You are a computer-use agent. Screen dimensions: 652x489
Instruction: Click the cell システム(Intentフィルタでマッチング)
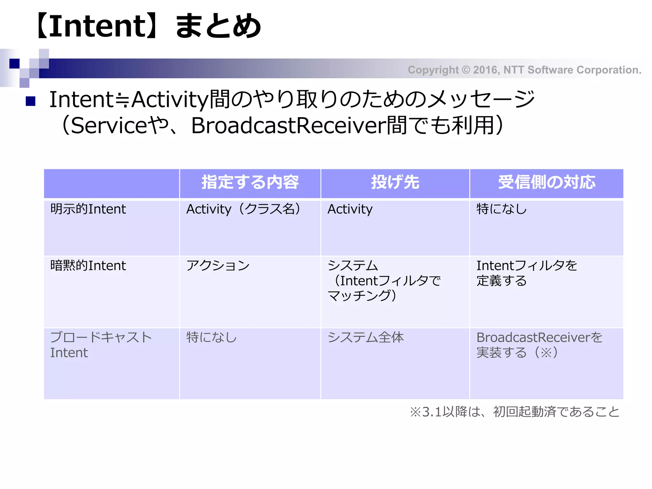coord(384,280)
